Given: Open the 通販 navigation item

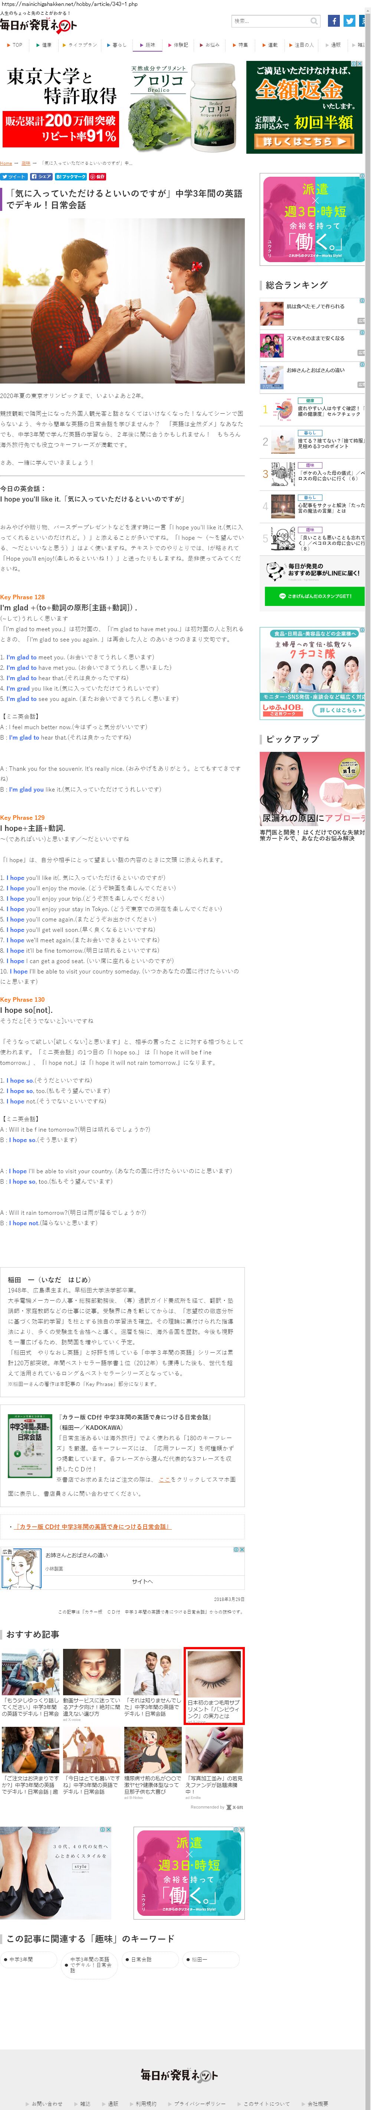Looking at the screenshot, I should click(332, 45).
